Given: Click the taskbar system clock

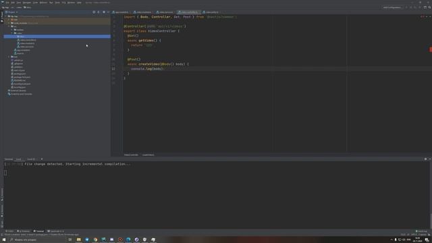Looking at the screenshot, I should click(417, 240).
